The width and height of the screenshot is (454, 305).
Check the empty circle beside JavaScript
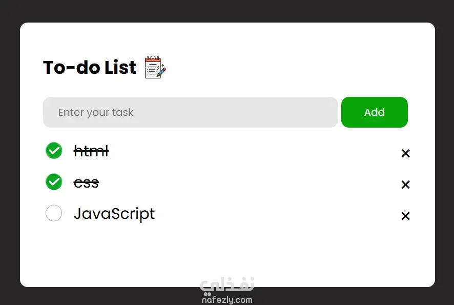coord(54,213)
